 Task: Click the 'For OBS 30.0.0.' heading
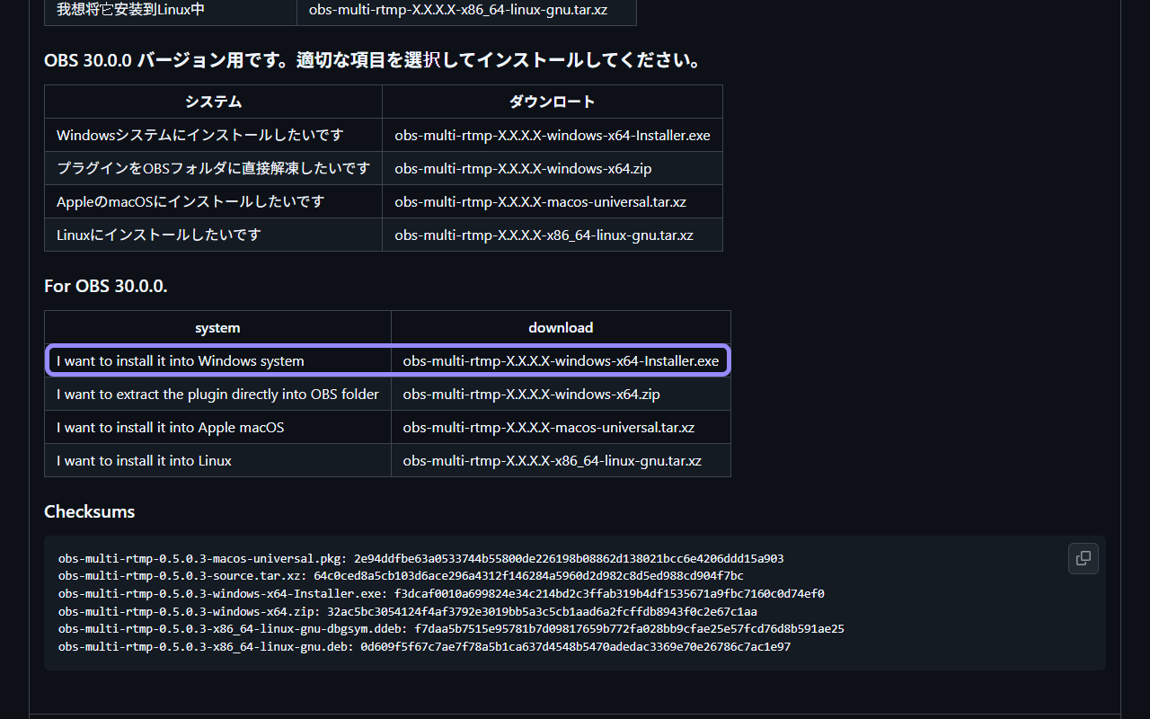coord(106,287)
